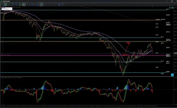Click the WL4 pivot label
Viewport: 177px width, 108px height.
(x=162, y=61)
